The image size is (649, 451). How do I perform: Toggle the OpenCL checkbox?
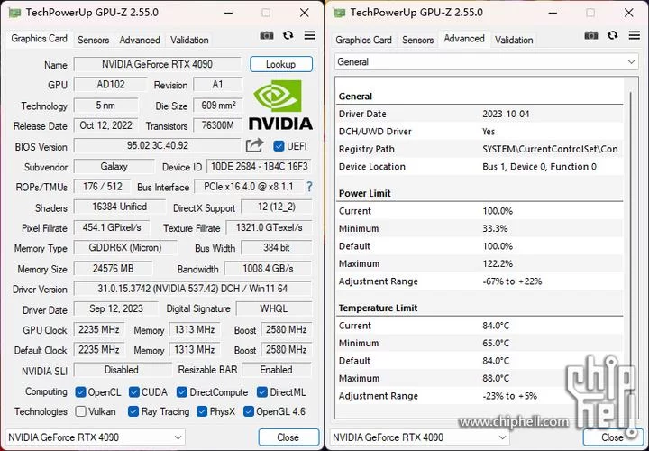coord(81,392)
